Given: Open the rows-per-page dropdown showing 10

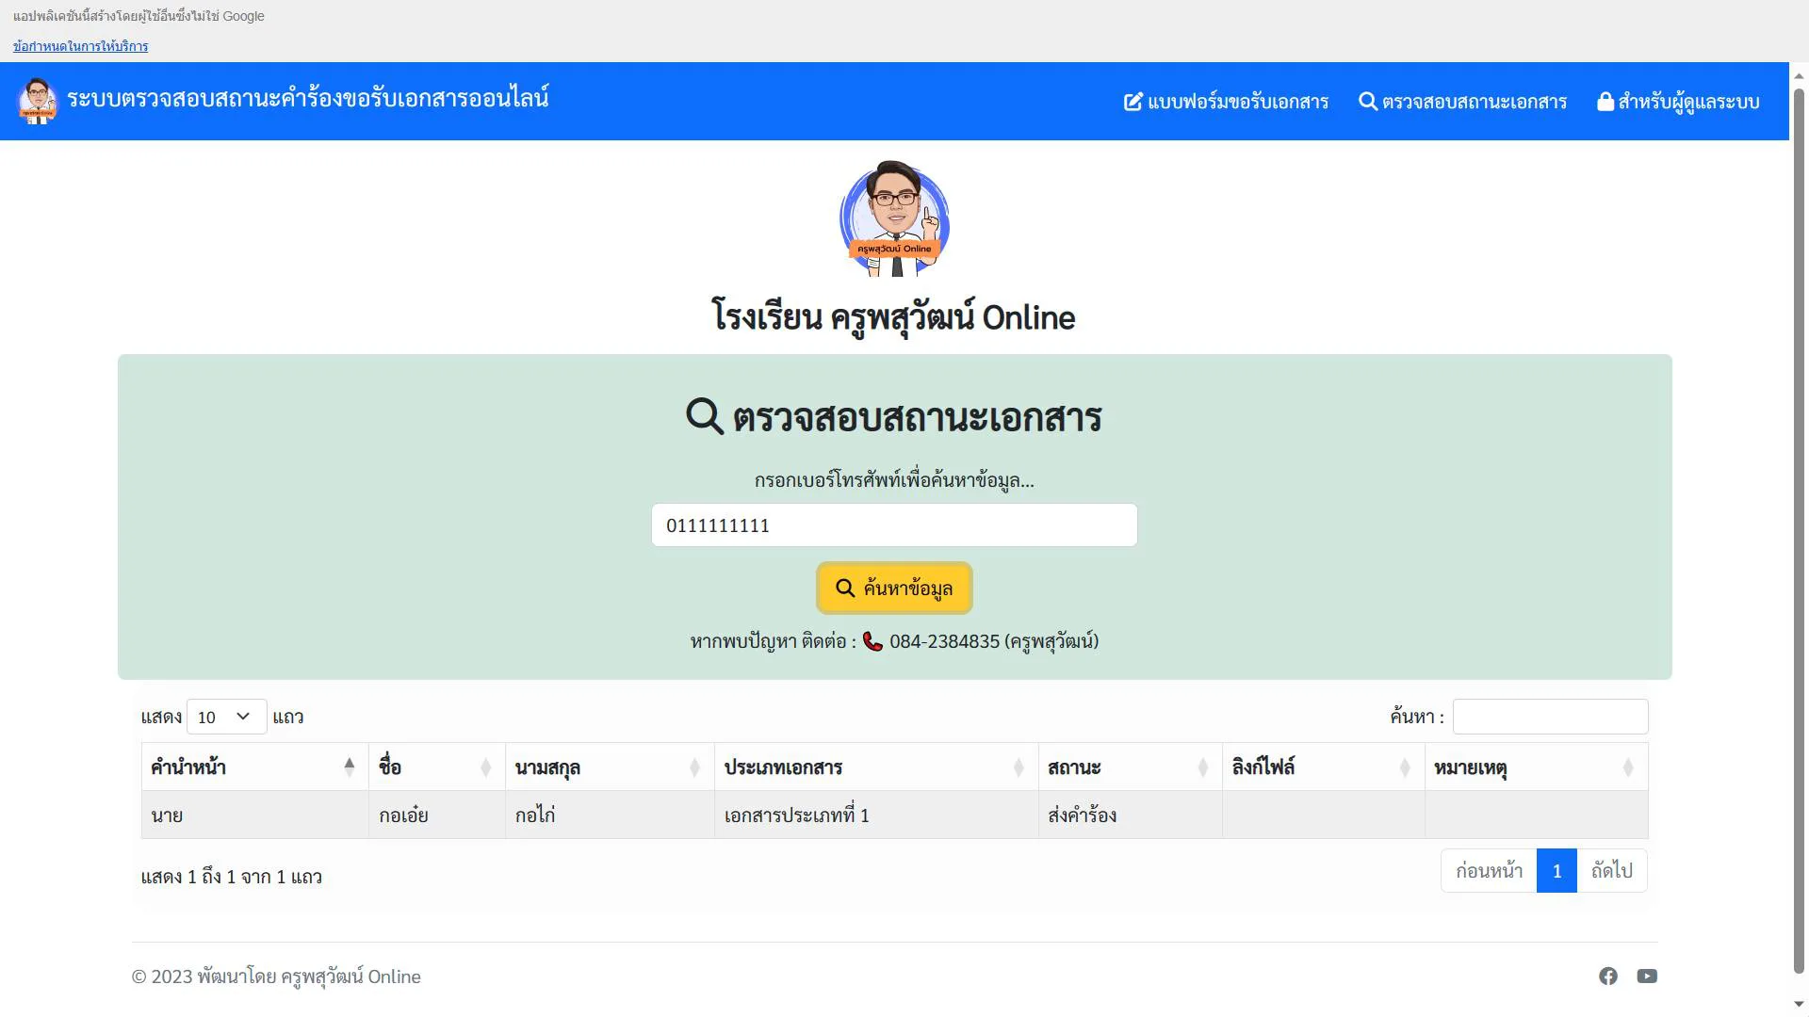Looking at the screenshot, I should (x=226, y=717).
